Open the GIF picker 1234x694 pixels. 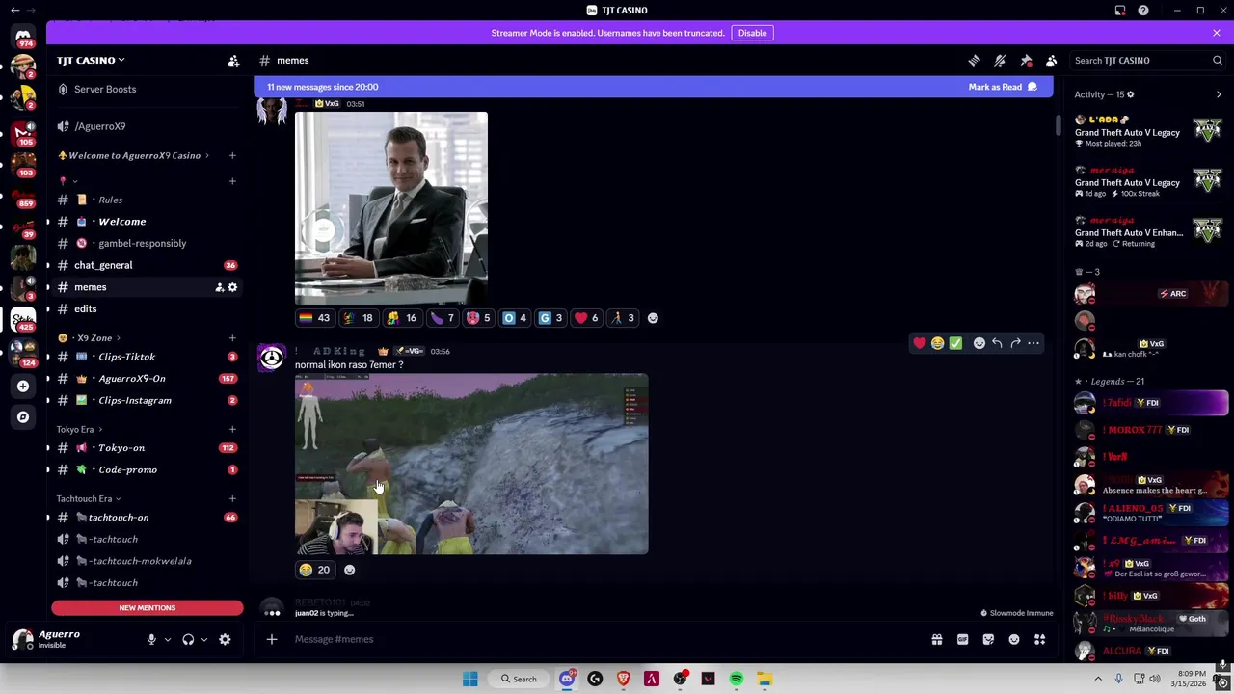coord(962,639)
